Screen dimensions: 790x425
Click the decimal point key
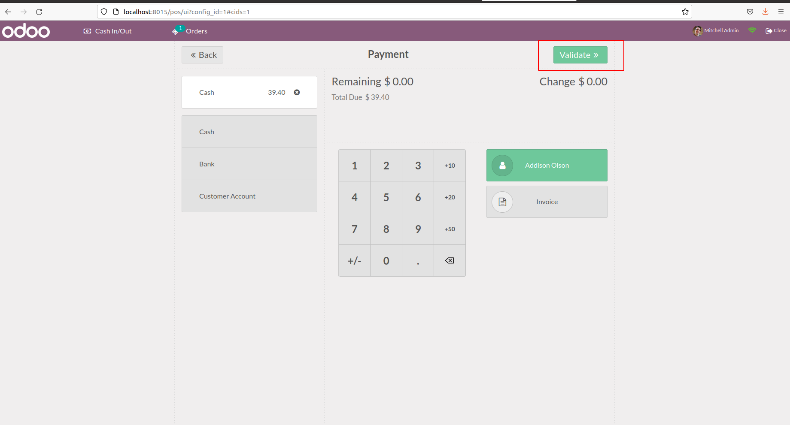418,261
